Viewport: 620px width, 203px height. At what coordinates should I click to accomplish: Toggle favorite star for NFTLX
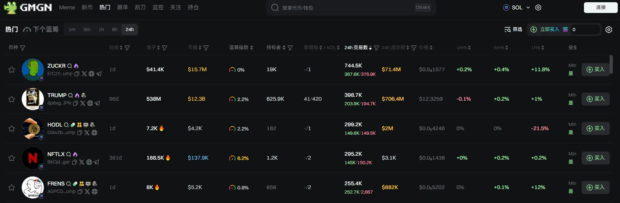coord(12,158)
